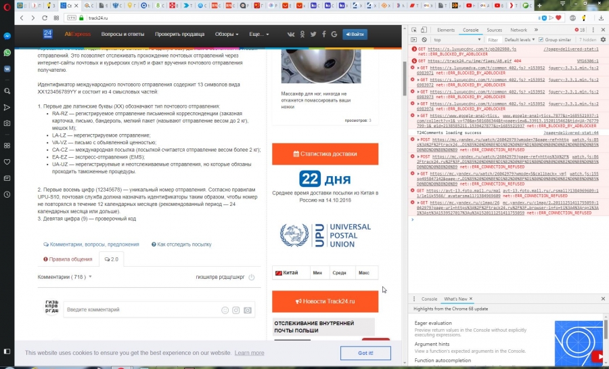Open AliExpress link in site menu
The image size is (609, 369).
tap(77, 34)
